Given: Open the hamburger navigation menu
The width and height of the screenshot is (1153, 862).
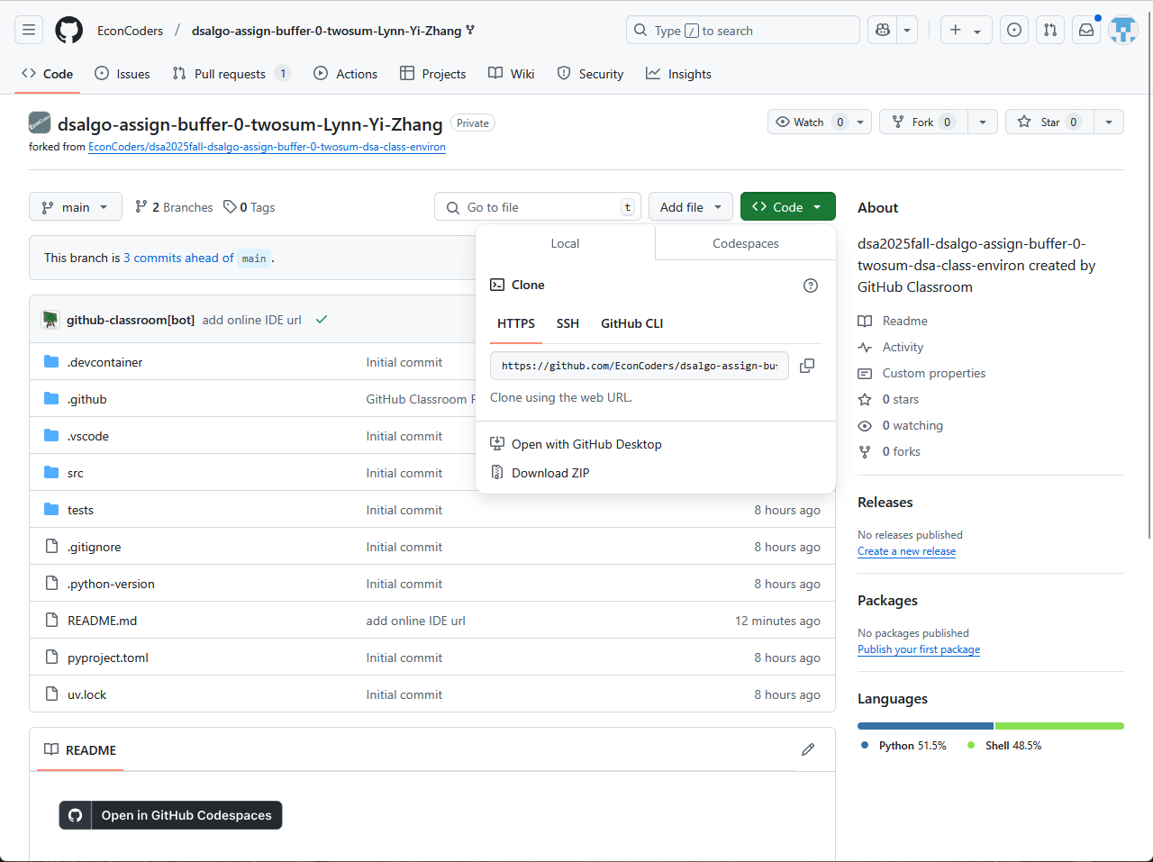Looking at the screenshot, I should coord(29,31).
